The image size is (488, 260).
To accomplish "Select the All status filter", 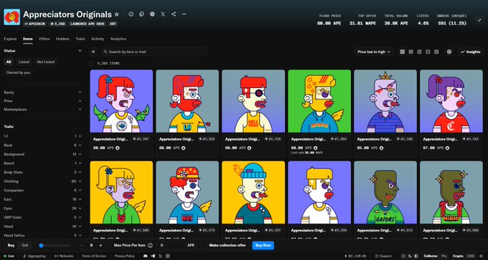I will (9, 62).
